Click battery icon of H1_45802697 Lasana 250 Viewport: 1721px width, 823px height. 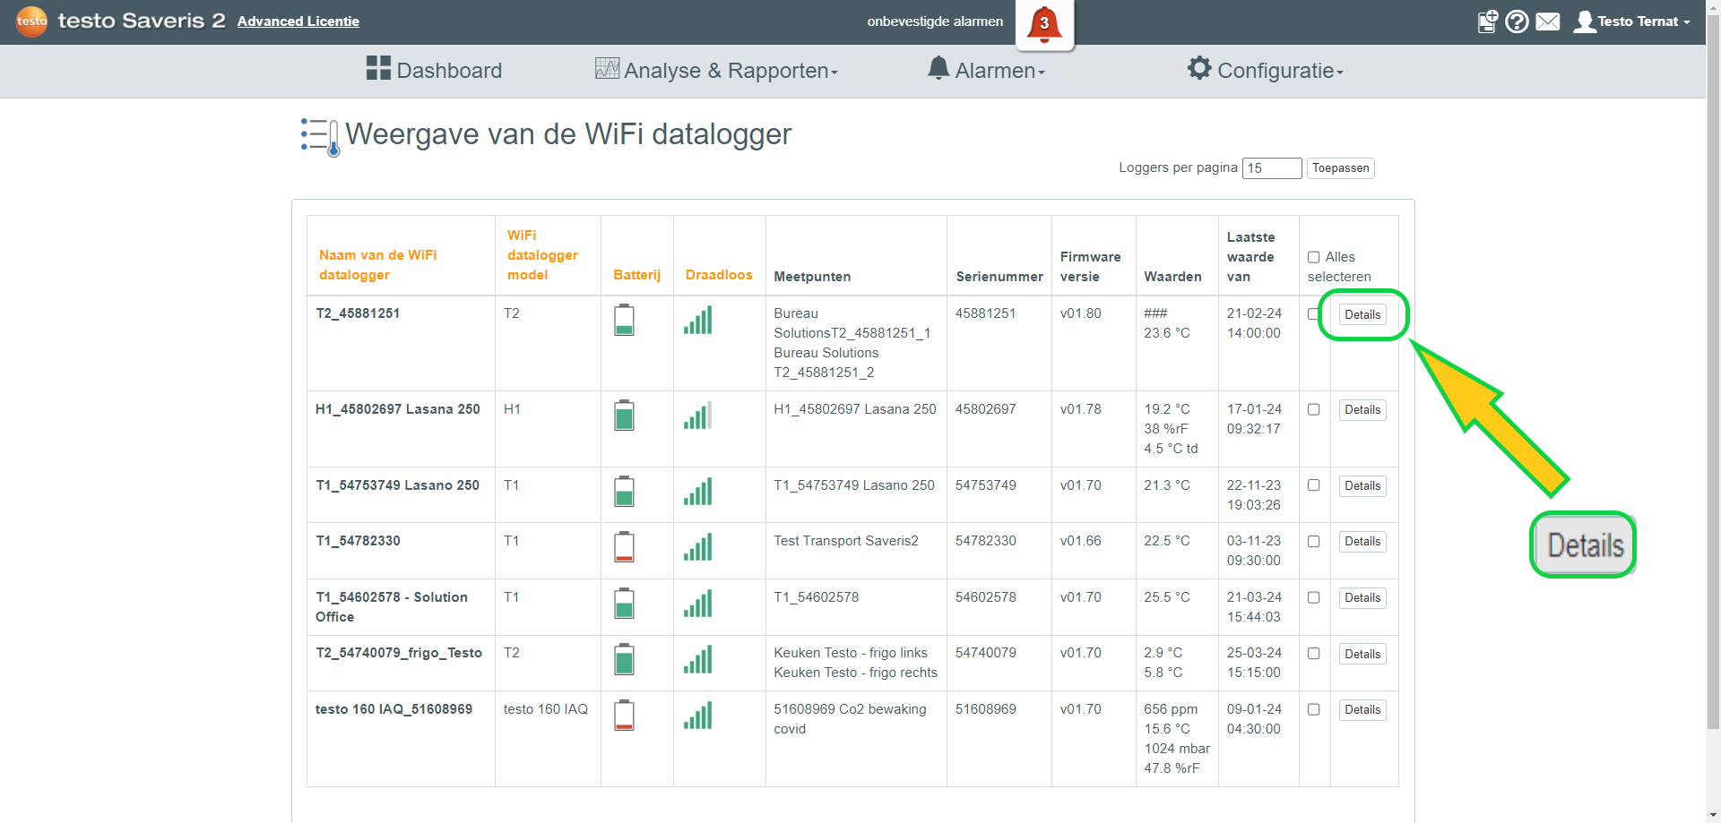(624, 416)
